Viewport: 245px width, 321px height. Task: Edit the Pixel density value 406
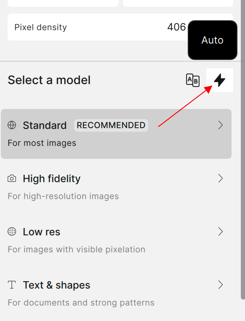(x=176, y=27)
